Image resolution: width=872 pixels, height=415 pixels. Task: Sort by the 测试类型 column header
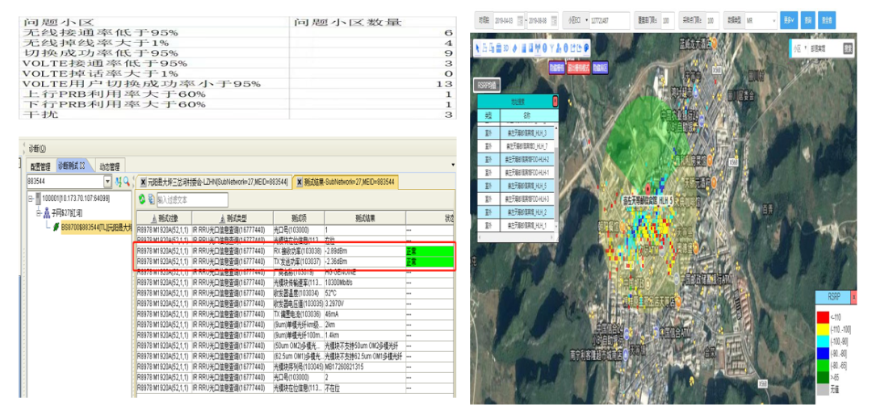tap(232, 218)
